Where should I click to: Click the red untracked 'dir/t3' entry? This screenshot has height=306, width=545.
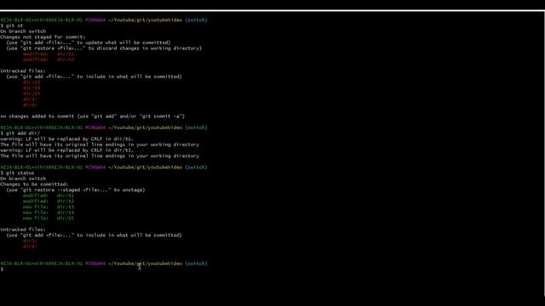(32, 82)
